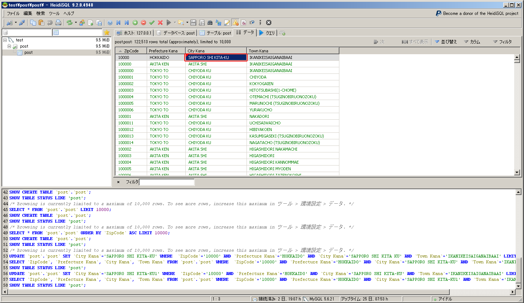Collapse the test session tree node

click(x=5, y=40)
